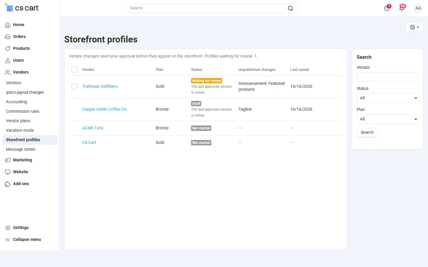Open Commission rules menu item
428x267 pixels.
click(23, 111)
